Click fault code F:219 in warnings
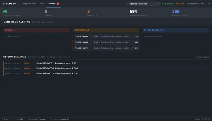This screenshot has height=121, width=212. coord(135,36)
